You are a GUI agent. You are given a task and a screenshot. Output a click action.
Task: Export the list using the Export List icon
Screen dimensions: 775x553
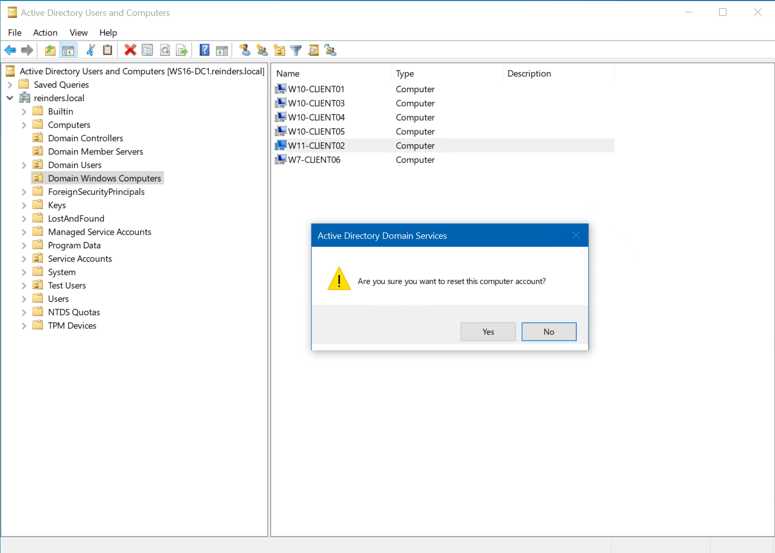(x=182, y=50)
